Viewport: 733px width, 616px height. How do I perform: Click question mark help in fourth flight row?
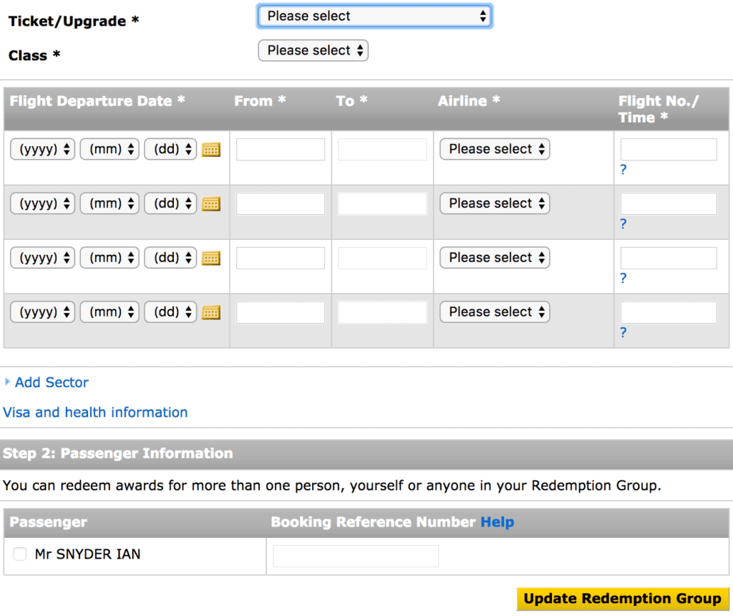(623, 332)
